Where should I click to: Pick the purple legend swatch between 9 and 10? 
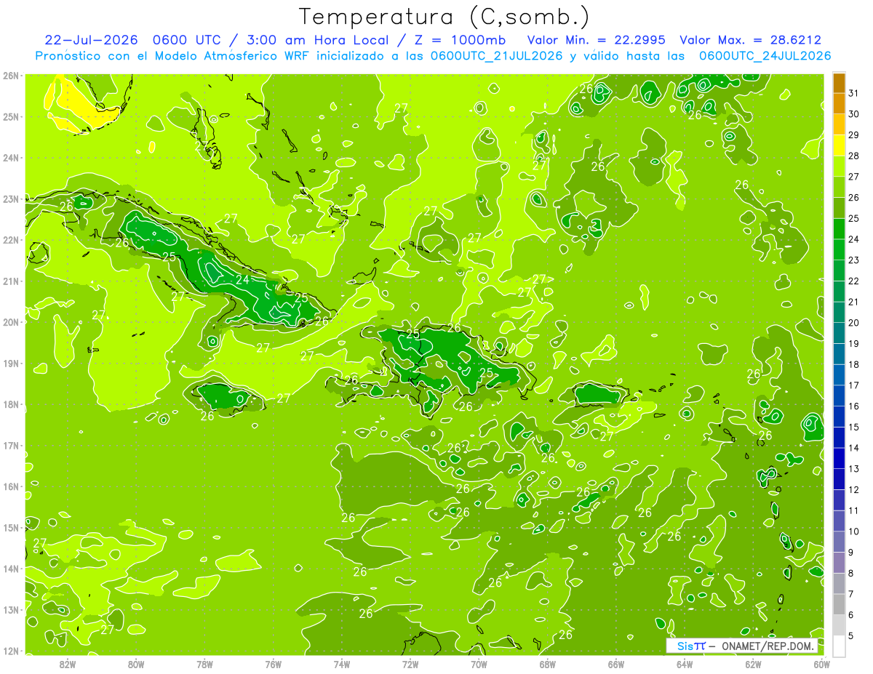[x=839, y=542]
